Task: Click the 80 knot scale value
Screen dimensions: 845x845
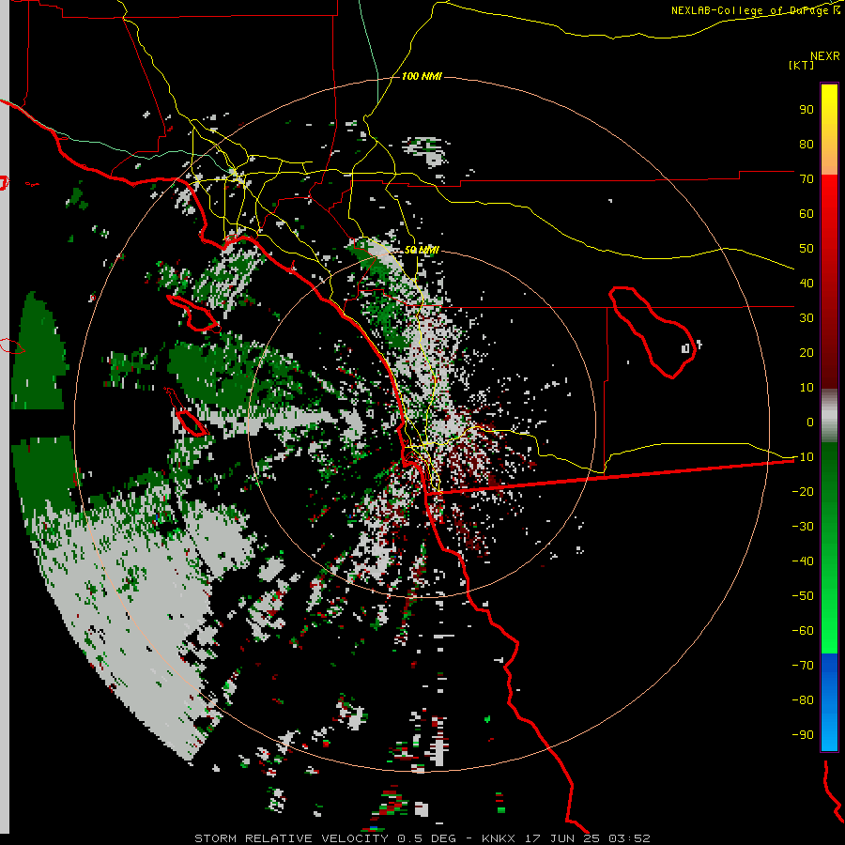Action: pos(807,144)
